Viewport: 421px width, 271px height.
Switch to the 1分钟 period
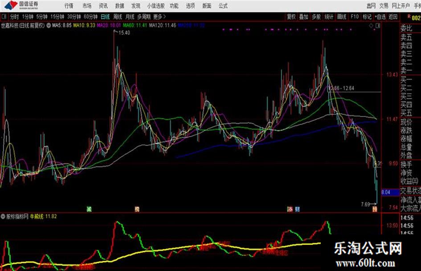click(28, 16)
